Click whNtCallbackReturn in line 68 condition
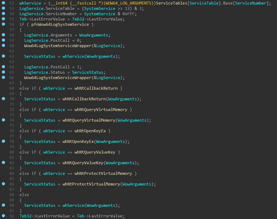277x219 pixels. click(x=96, y=88)
